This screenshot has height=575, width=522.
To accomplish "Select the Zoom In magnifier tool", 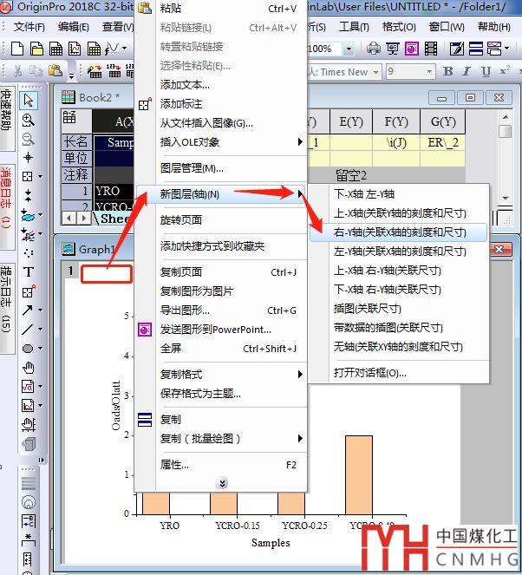I will (29, 120).
